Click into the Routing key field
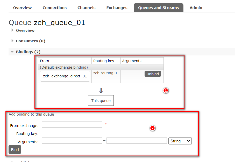Viewport: 235px width, 162px height. coord(72,133)
